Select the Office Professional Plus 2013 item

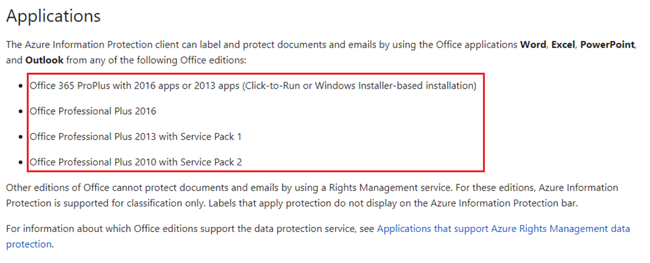(136, 136)
